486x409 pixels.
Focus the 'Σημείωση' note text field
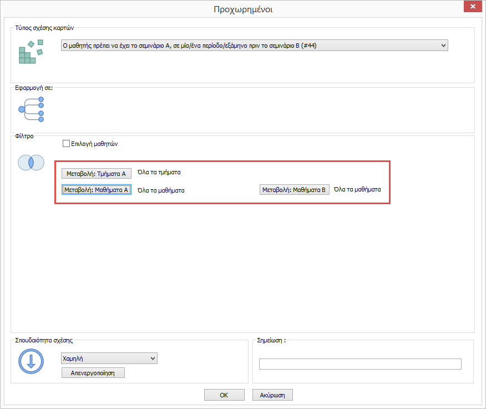[360, 364]
